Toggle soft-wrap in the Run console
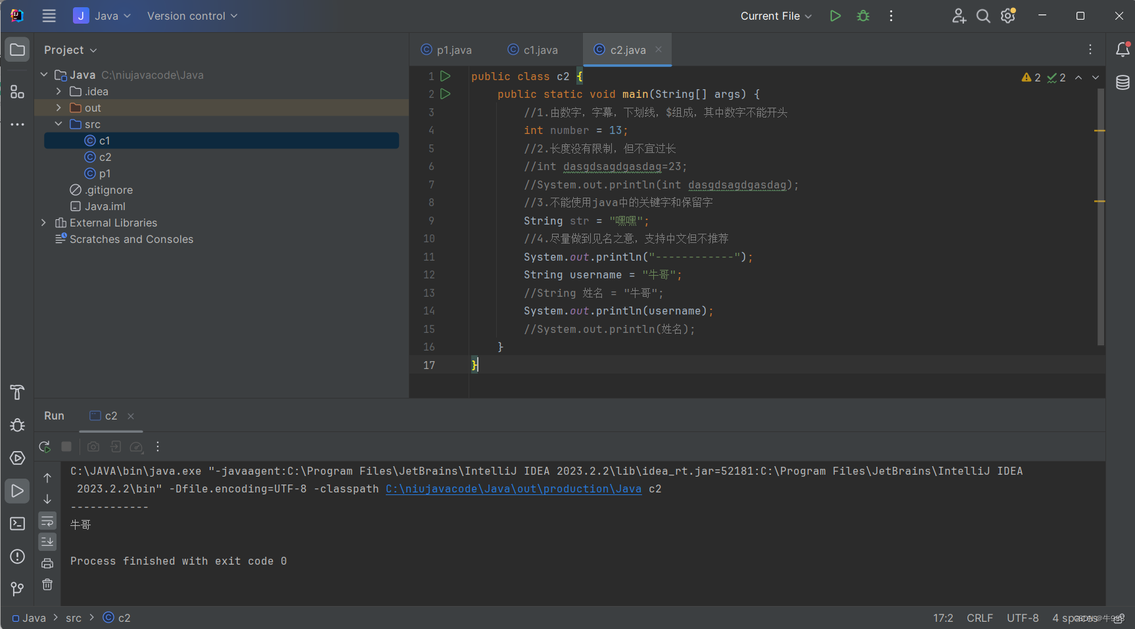The width and height of the screenshot is (1135, 629). pyautogui.click(x=47, y=521)
